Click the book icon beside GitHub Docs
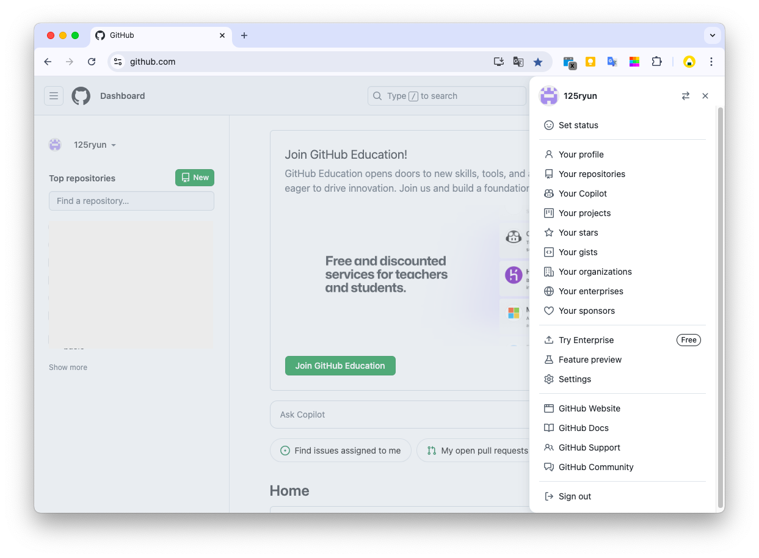Image resolution: width=759 pixels, height=558 pixels. 549,428
